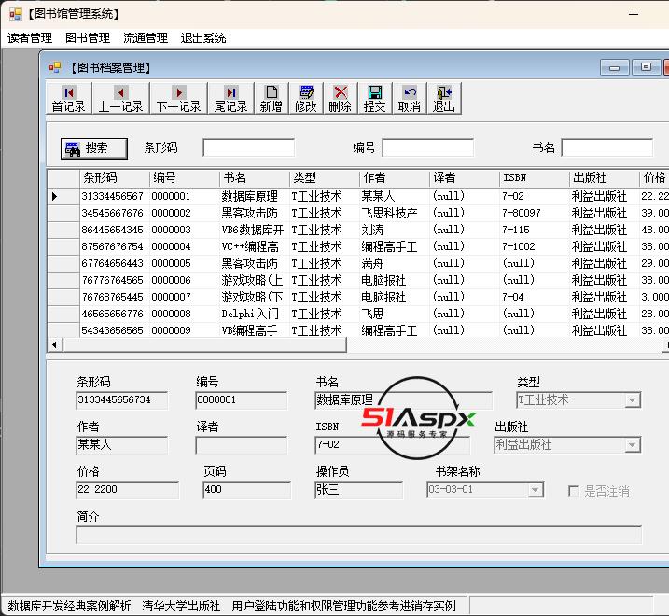669x616 pixels.
Task: Toggle the 是否注销 checkbox
Action: (575, 491)
